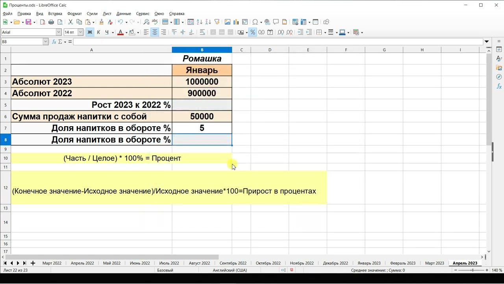Viewport: 504px width, 284px height.
Task: Set font color with the red A swatch
Action: pyautogui.click(x=120, y=32)
